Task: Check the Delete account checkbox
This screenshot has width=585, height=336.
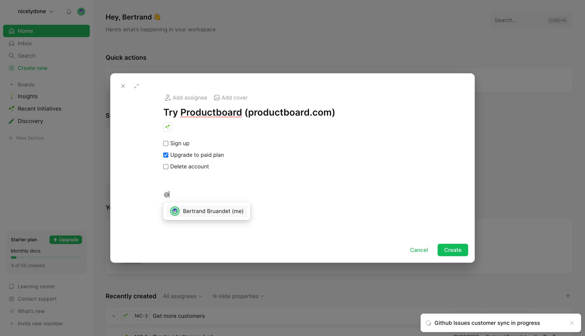Action: [x=165, y=166]
